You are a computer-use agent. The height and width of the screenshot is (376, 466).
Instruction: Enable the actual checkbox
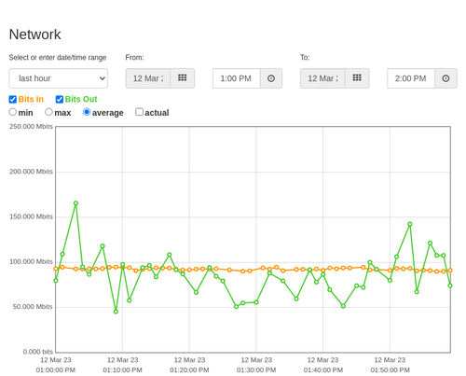point(139,112)
